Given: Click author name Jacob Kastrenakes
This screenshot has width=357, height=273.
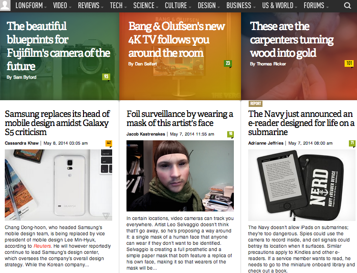Looking at the screenshot, I should click(146, 134).
